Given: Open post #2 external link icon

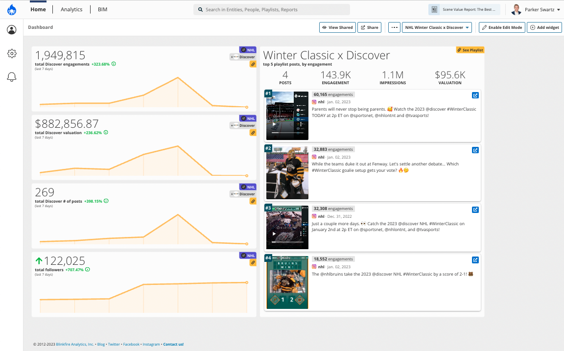Looking at the screenshot, I should [x=475, y=150].
